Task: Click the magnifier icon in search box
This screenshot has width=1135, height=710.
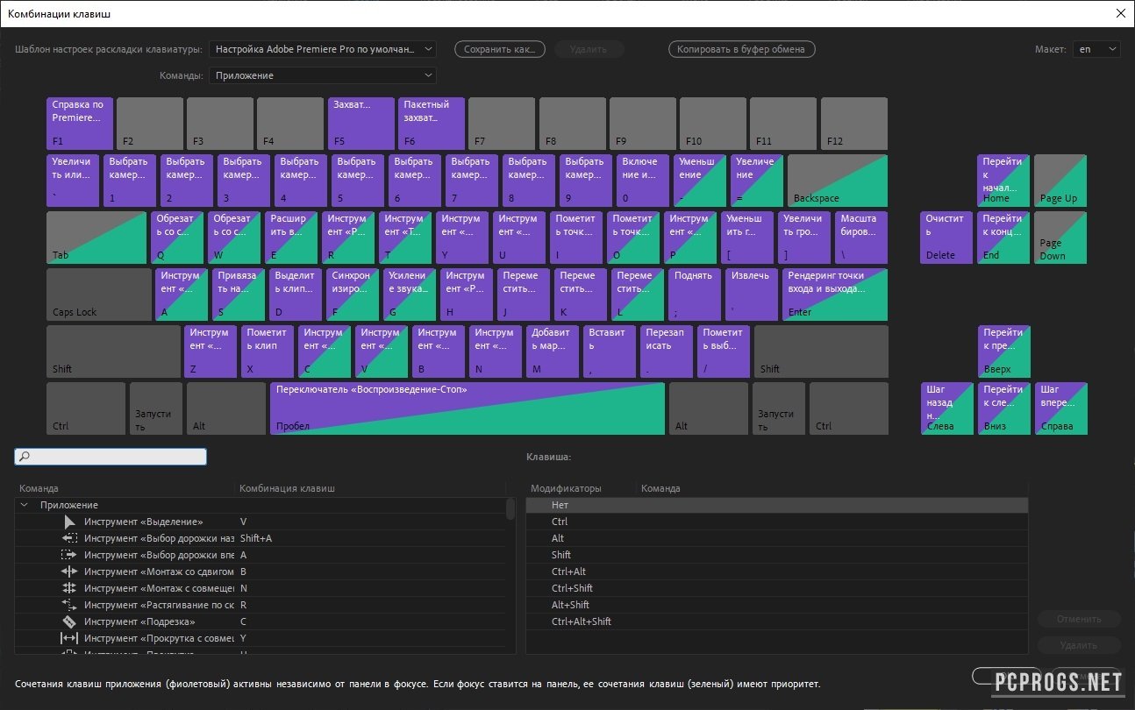Action: [25, 457]
